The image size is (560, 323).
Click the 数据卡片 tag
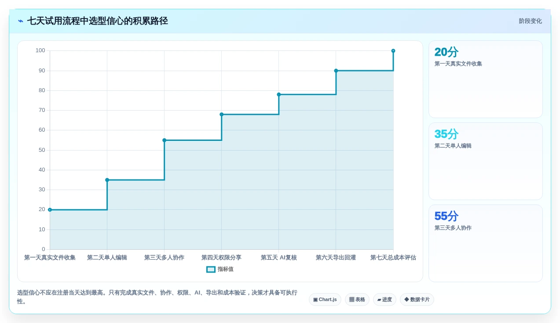click(x=417, y=300)
